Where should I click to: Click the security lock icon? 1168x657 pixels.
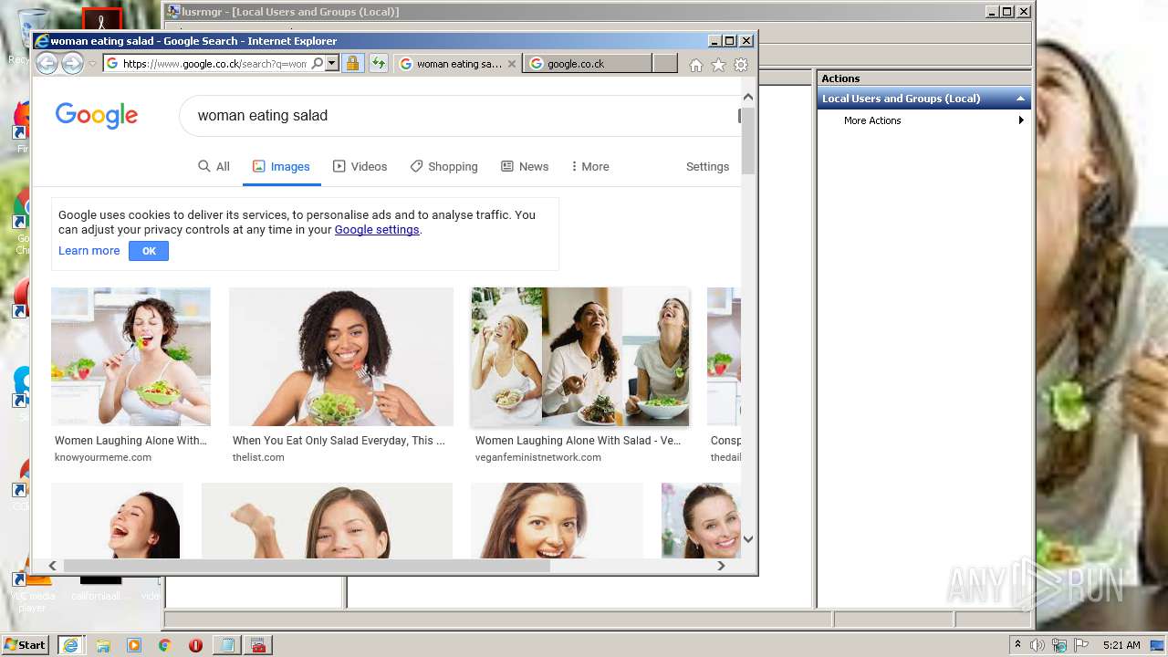[x=352, y=63]
